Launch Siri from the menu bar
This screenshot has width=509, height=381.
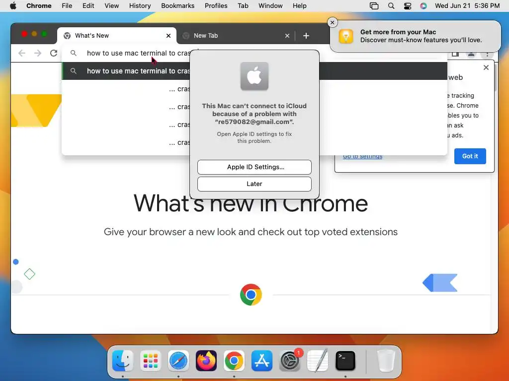pos(424,6)
